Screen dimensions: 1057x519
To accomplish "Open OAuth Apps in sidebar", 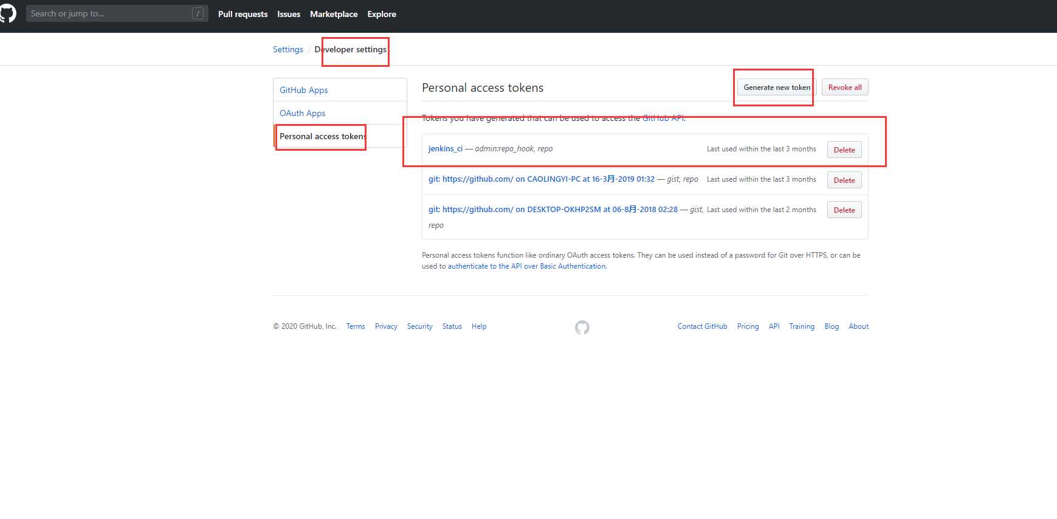I will coord(340,113).
